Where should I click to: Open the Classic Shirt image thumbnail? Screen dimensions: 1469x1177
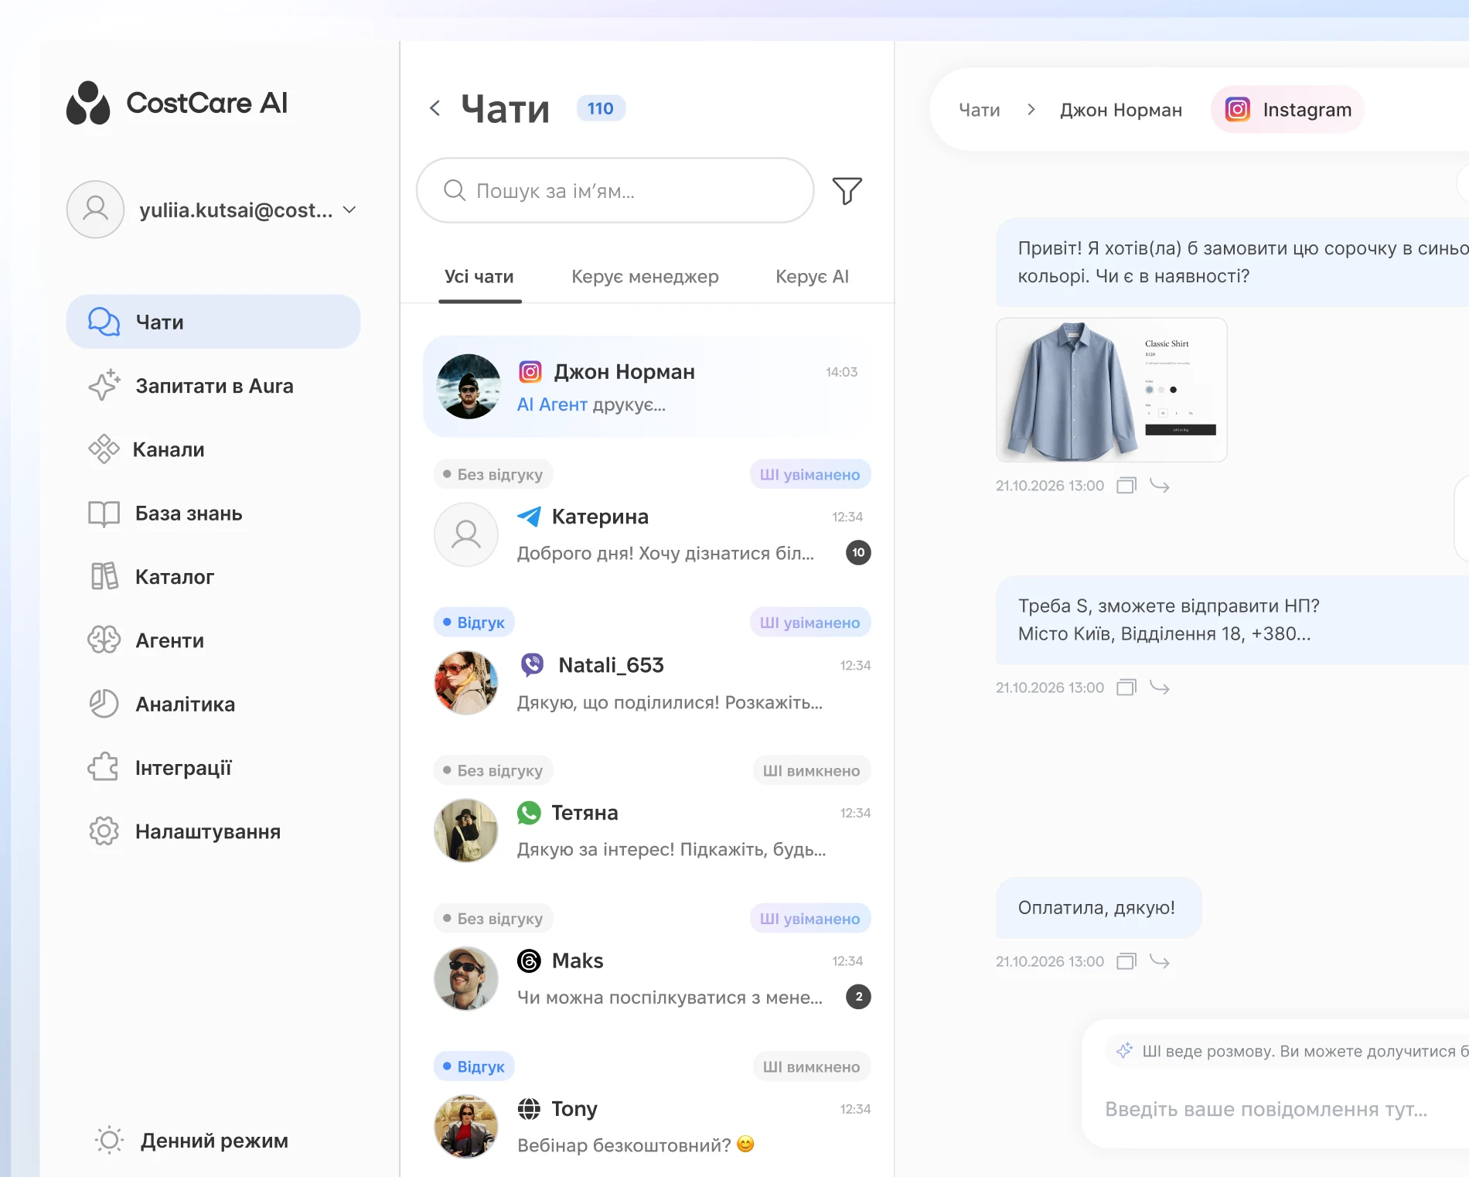(1112, 390)
